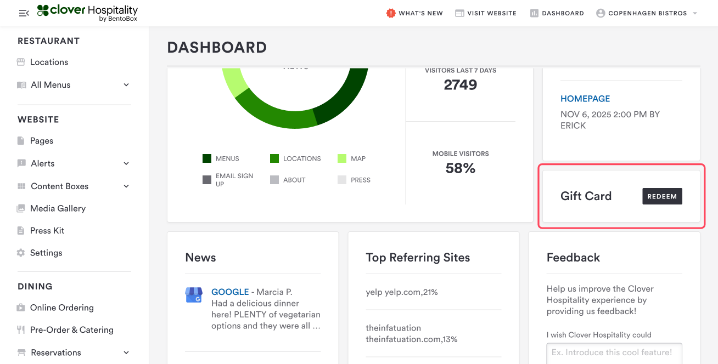Click the Pages document icon

21,141
